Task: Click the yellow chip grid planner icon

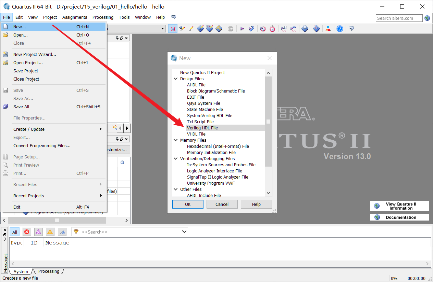Action: click(x=219, y=29)
